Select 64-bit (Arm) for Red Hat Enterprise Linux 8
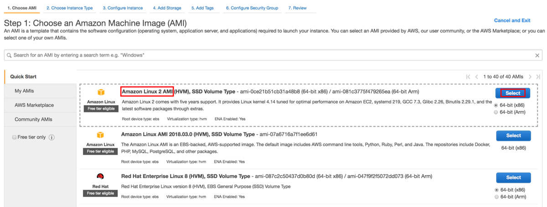Screen dimensions: 547x207 tap(497, 197)
